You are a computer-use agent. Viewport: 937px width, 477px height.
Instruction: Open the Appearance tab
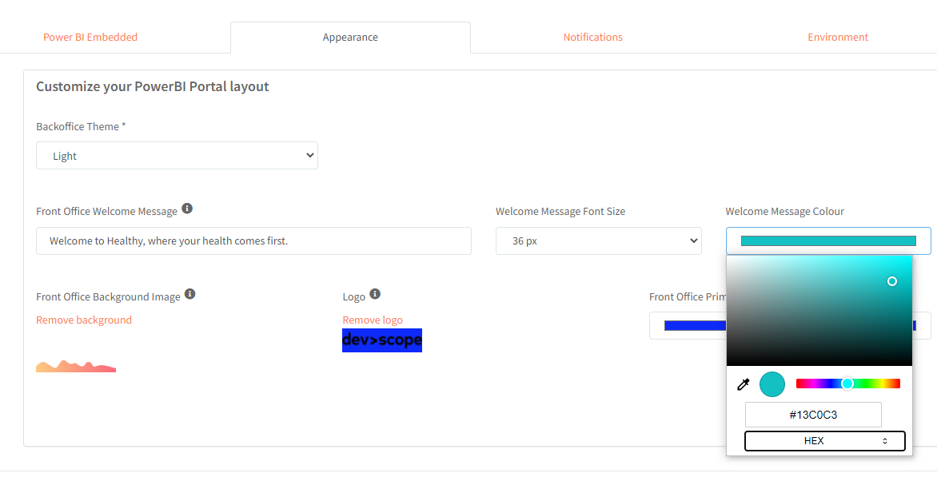pyautogui.click(x=350, y=38)
